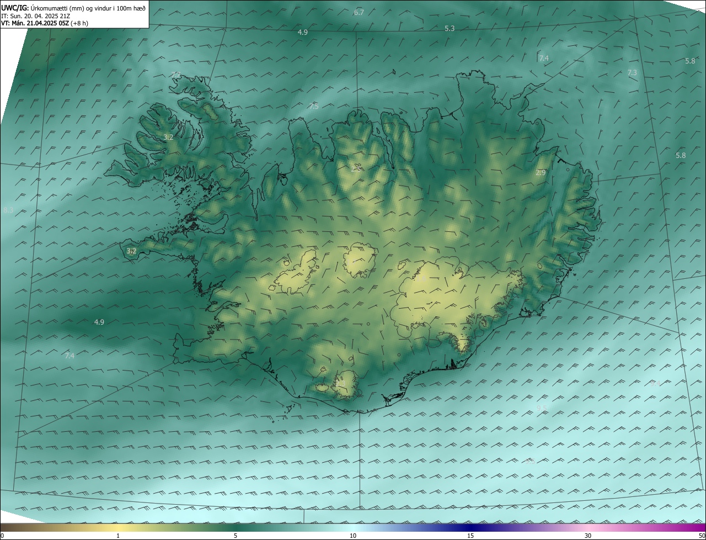Click the 5.8 value east of Iceland

tap(681, 156)
